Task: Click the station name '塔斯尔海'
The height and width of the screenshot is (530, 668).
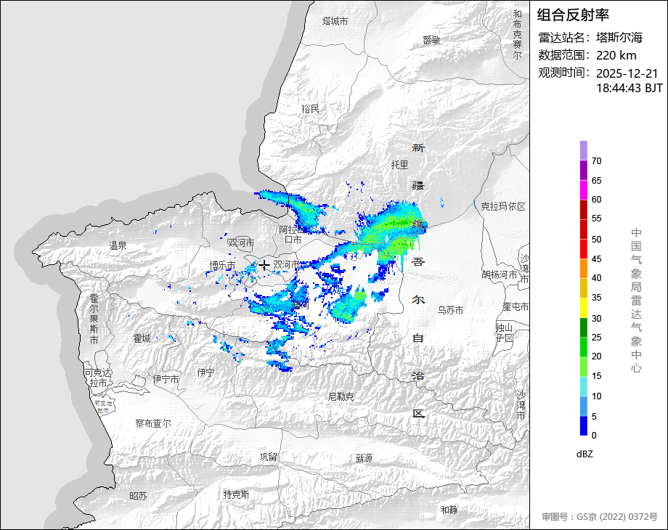Action: 619,38
